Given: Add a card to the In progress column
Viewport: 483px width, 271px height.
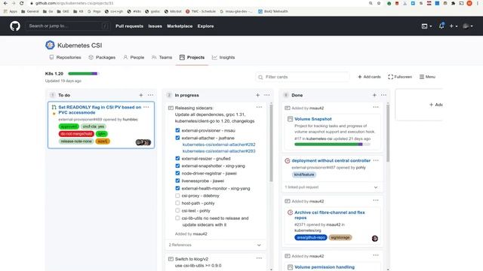Looking at the screenshot, I should click(257, 96).
